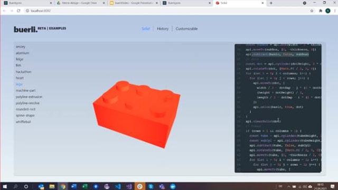
Task: Click the red lego brick 3D model
Action: tap(137, 114)
